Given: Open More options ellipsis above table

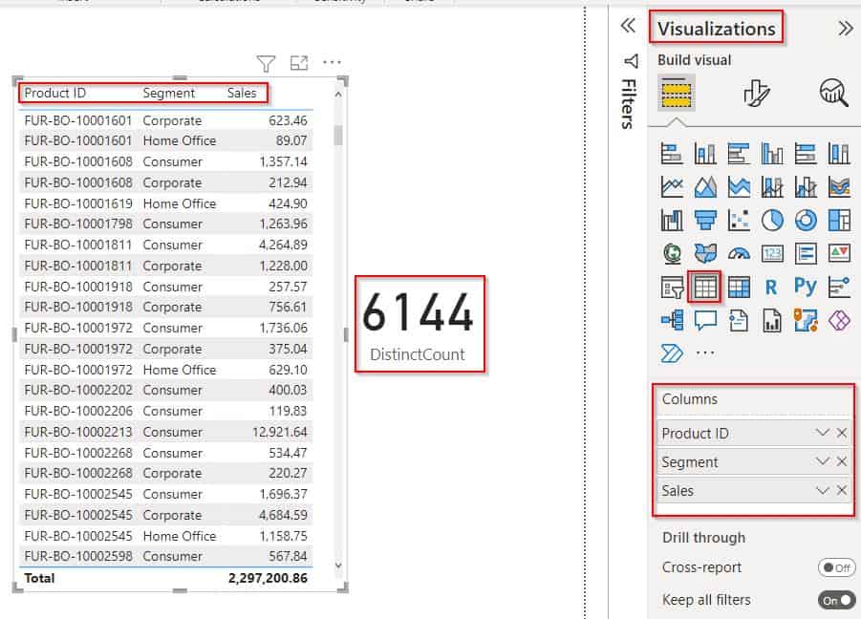Looking at the screenshot, I should click(332, 62).
